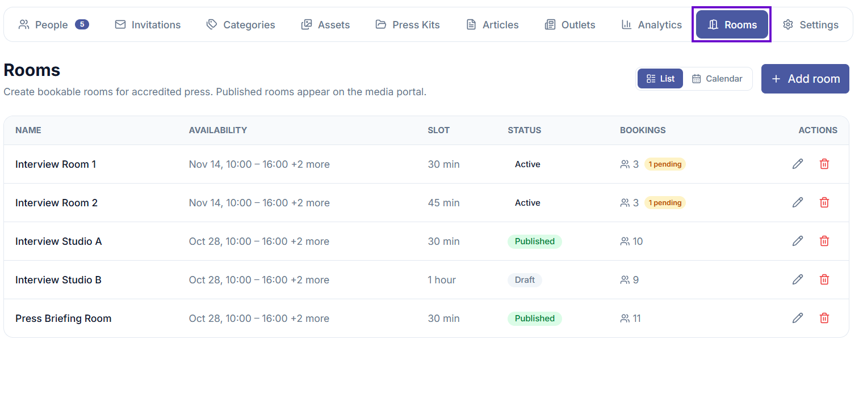Click the Published status of Interview Studio A

click(x=534, y=241)
